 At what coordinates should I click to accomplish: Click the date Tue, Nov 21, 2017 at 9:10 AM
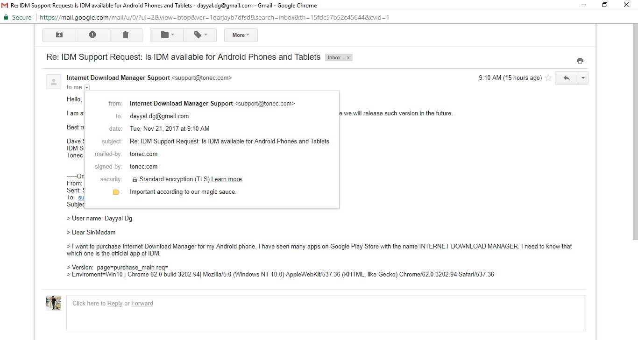point(170,128)
